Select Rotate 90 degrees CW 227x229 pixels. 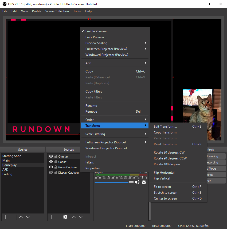[x=178, y=152]
